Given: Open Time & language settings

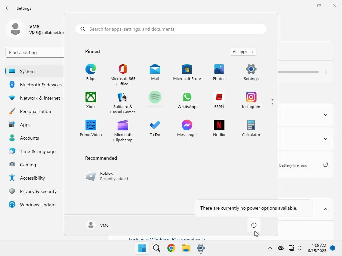Looking at the screenshot, I should pos(35,151).
